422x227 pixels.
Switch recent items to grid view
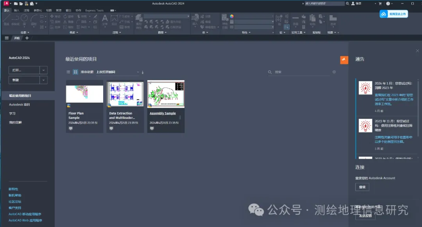[75, 72]
